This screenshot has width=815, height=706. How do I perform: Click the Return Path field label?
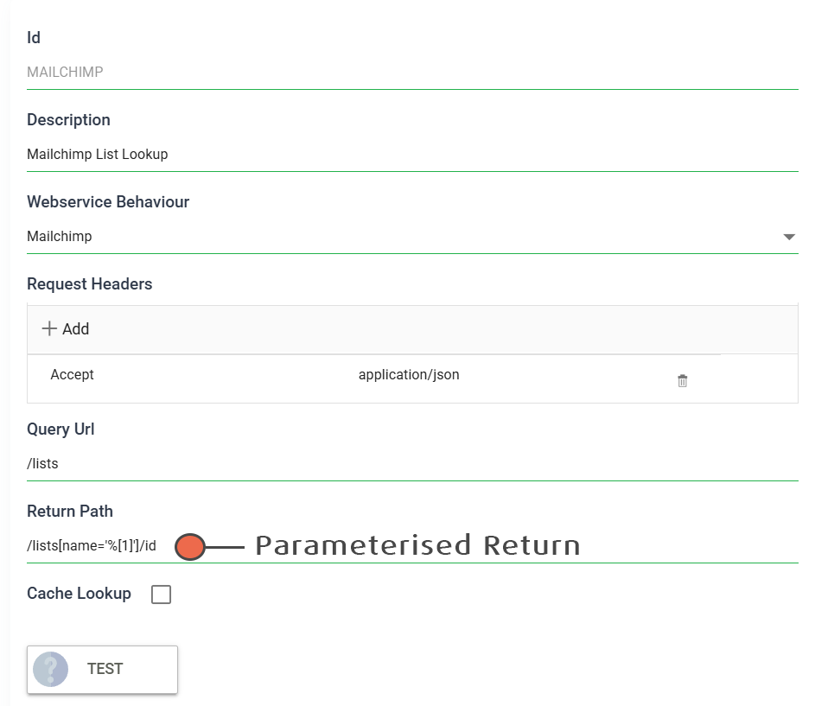70,512
